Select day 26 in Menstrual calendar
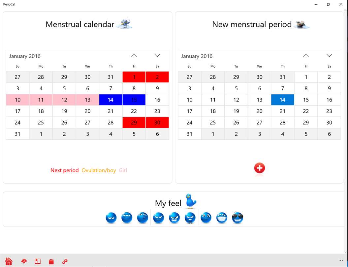The width and height of the screenshot is (348, 267). click(x=64, y=122)
